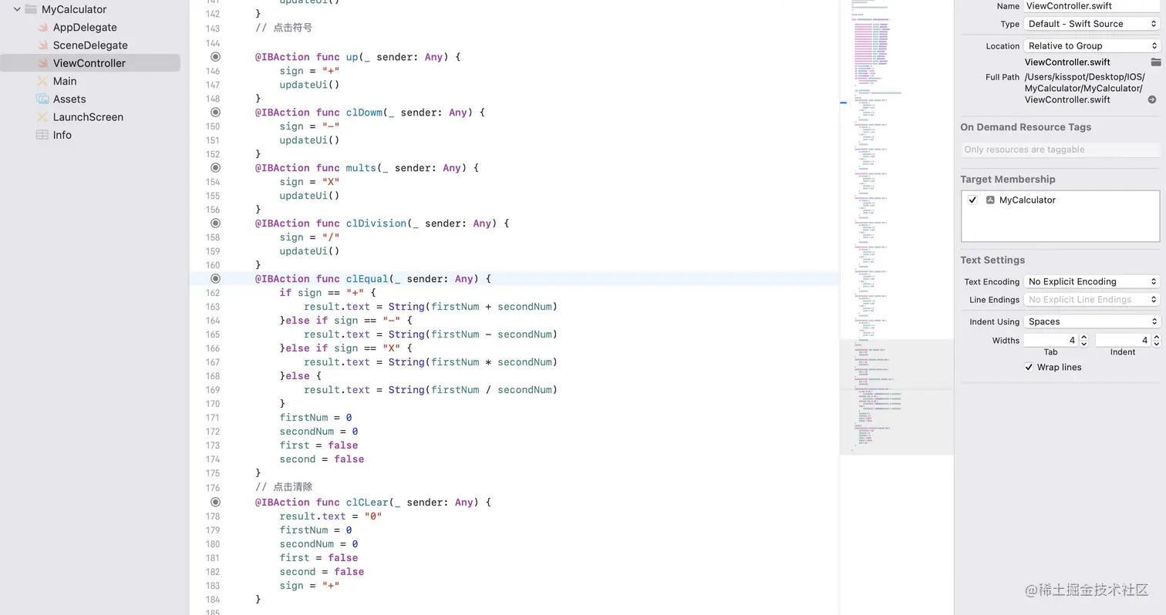Click the code 'sign = "X"'
Screen dimensions: 1166x615
click(309, 182)
